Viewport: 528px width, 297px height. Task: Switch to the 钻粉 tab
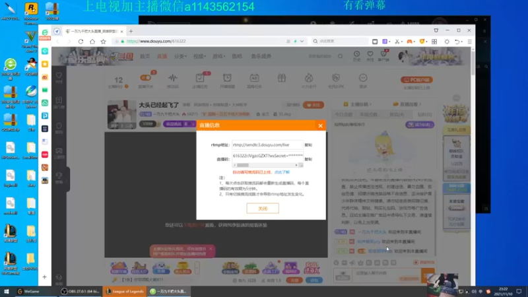pyautogui.click(x=424, y=115)
